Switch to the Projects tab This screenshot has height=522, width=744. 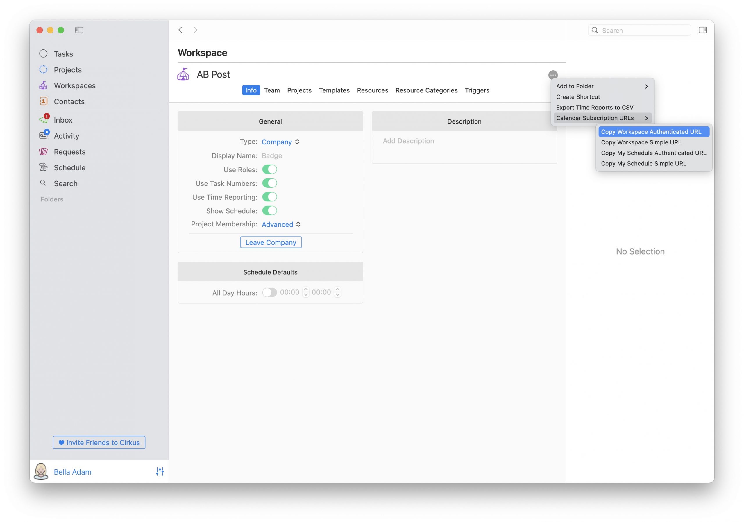[299, 90]
